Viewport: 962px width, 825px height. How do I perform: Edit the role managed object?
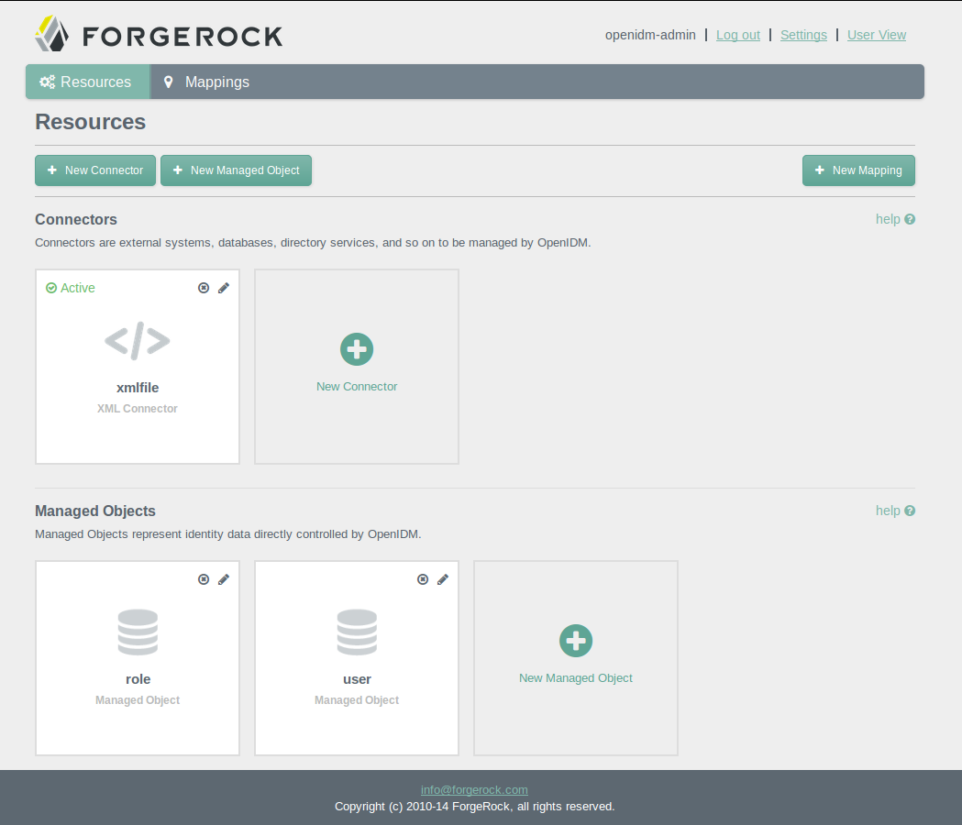tap(224, 579)
